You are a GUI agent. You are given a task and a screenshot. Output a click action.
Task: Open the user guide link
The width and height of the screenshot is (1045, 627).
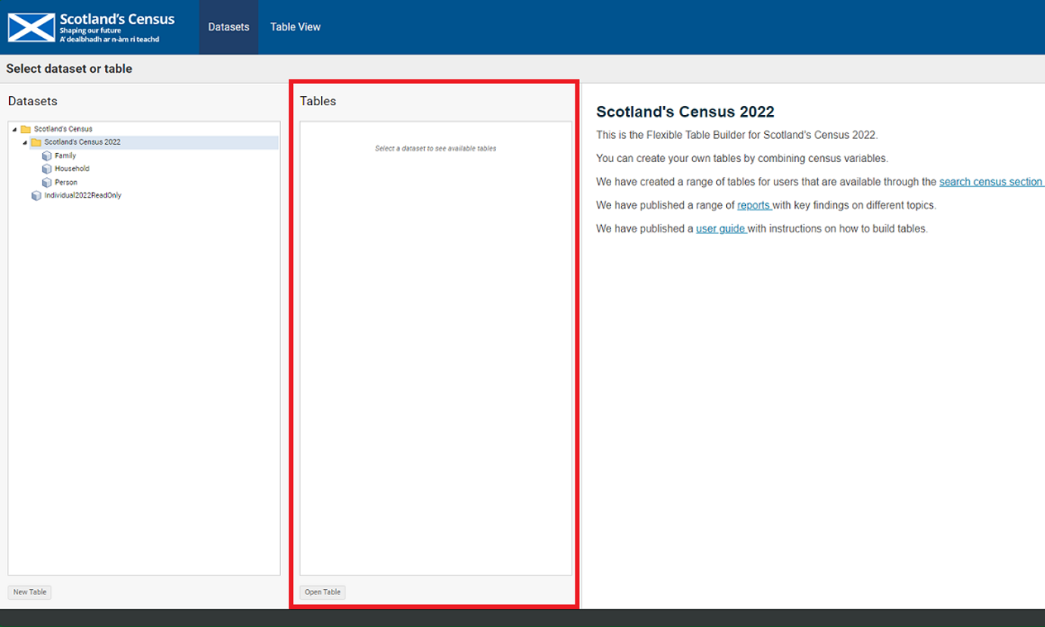[x=721, y=229]
